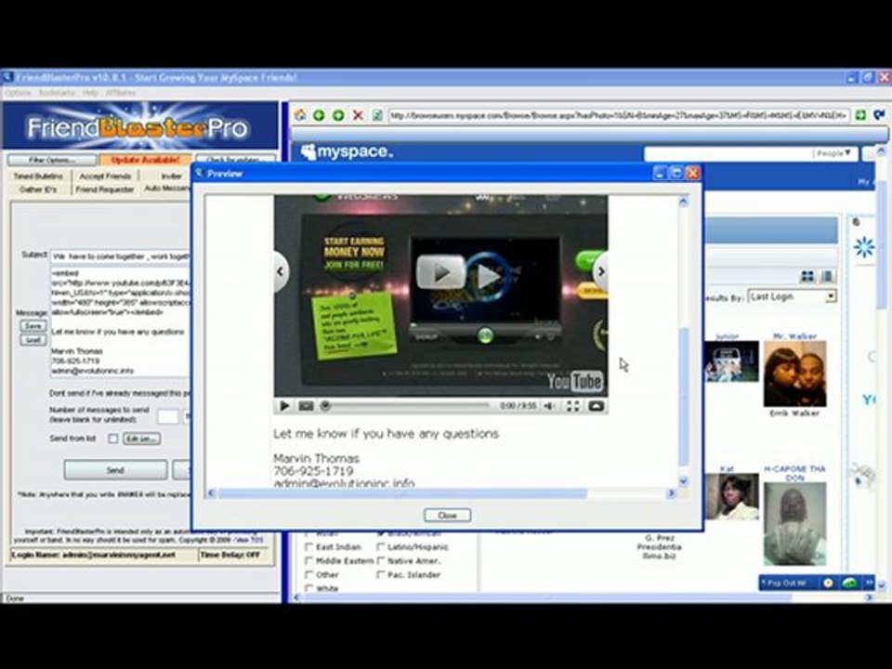
Task: Click the FriendBlasterPro title bar app icon
Action: tap(7, 77)
